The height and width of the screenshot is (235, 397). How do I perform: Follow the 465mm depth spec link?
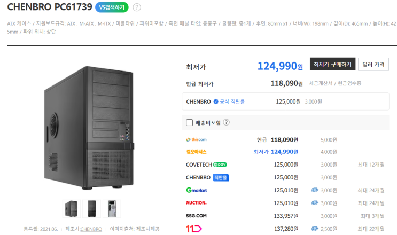tap(360, 23)
